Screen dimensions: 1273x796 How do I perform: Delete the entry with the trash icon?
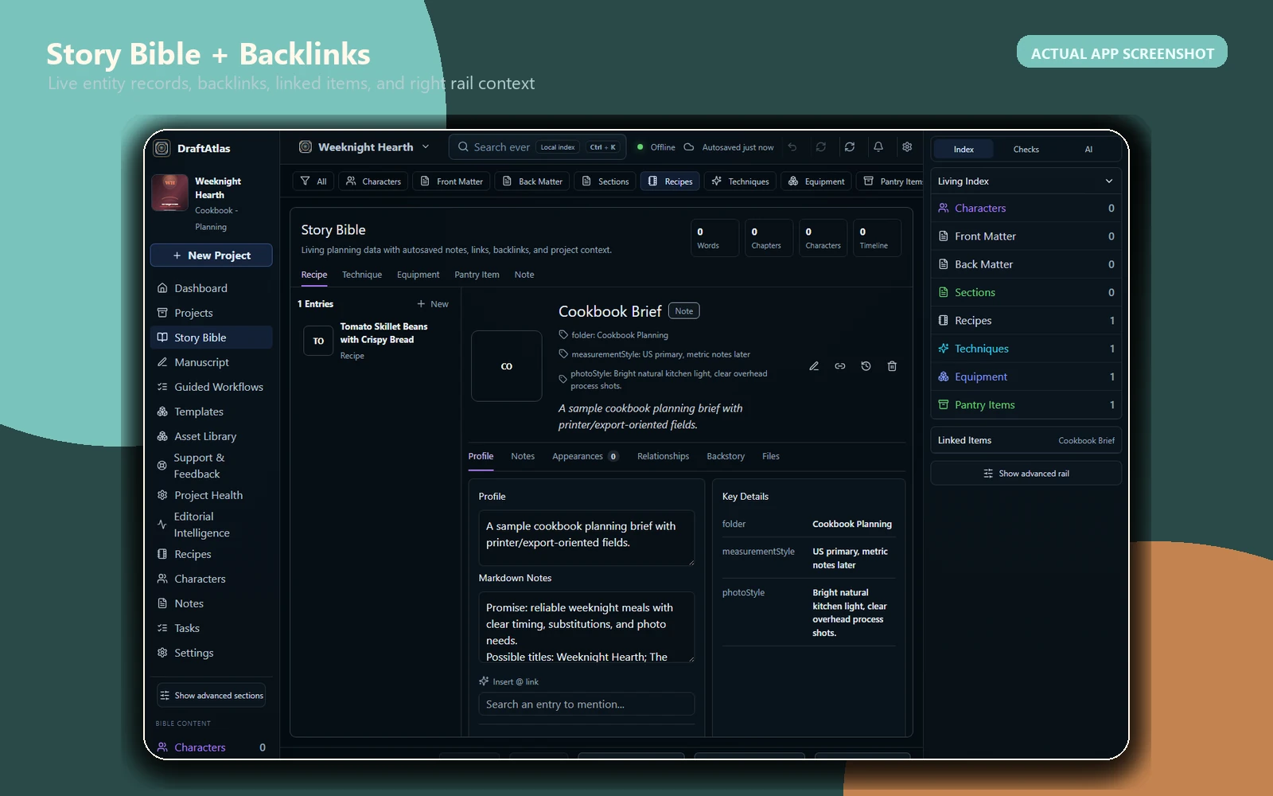[x=892, y=366]
